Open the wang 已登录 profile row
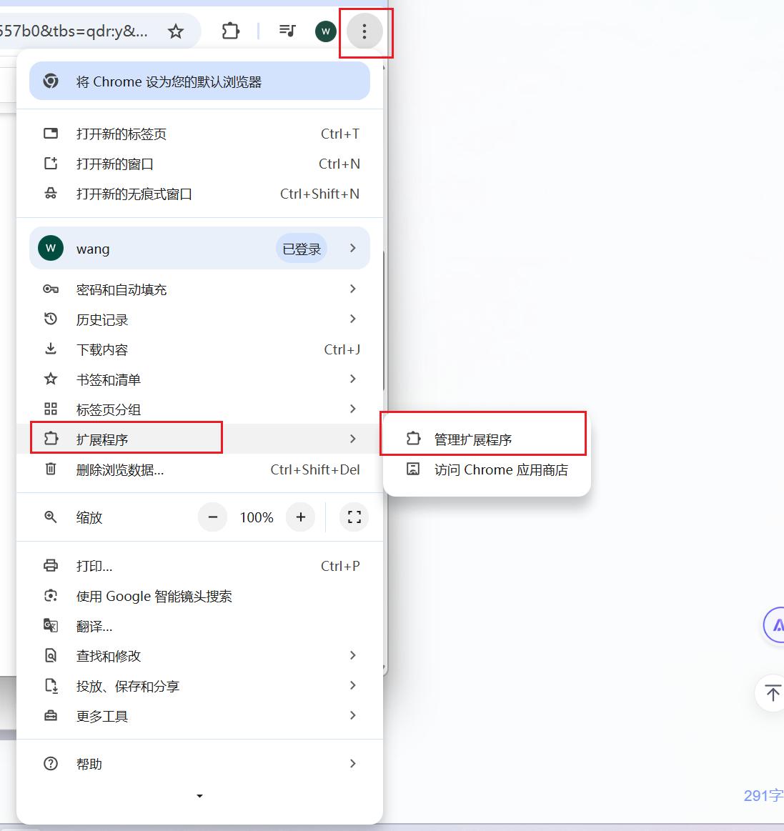 click(x=199, y=248)
